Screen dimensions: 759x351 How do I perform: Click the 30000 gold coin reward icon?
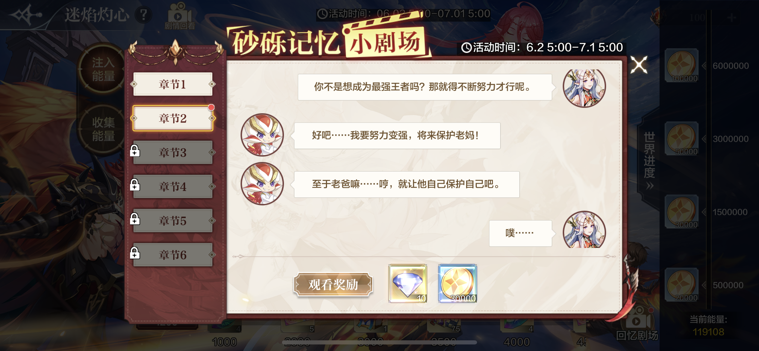(x=457, y=283)
